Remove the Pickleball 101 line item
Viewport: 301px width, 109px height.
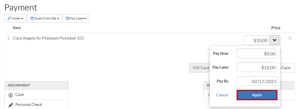(x=290, y=38)
